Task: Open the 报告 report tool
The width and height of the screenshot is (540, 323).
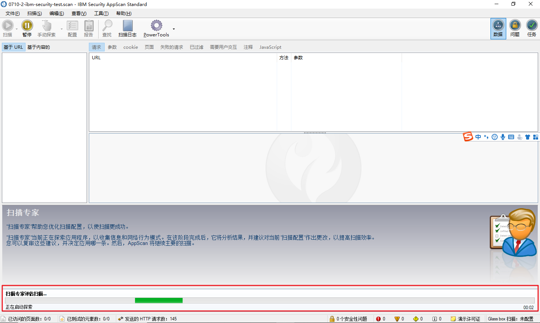Action: pyautogui.click(x=88, y=29)
